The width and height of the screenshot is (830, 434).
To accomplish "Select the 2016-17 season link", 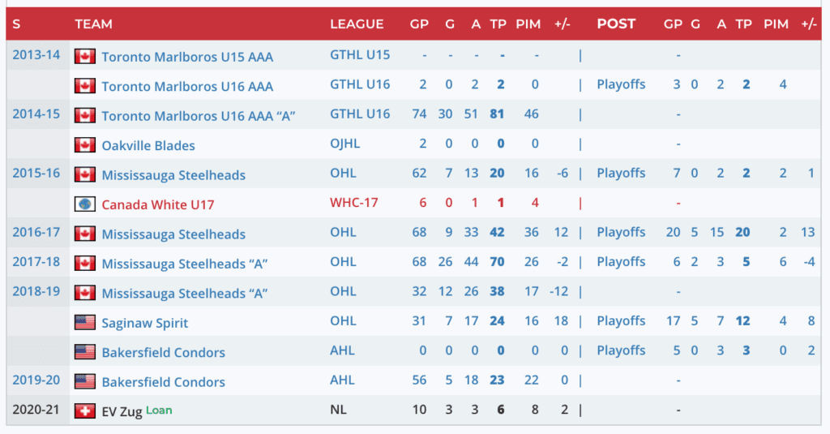I will click(36, 233).
